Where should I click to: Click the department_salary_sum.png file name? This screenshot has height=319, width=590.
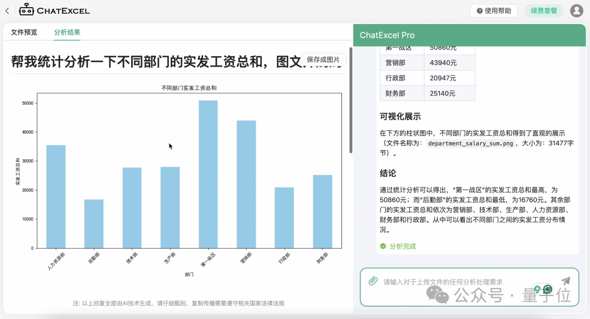pos(470,143)
